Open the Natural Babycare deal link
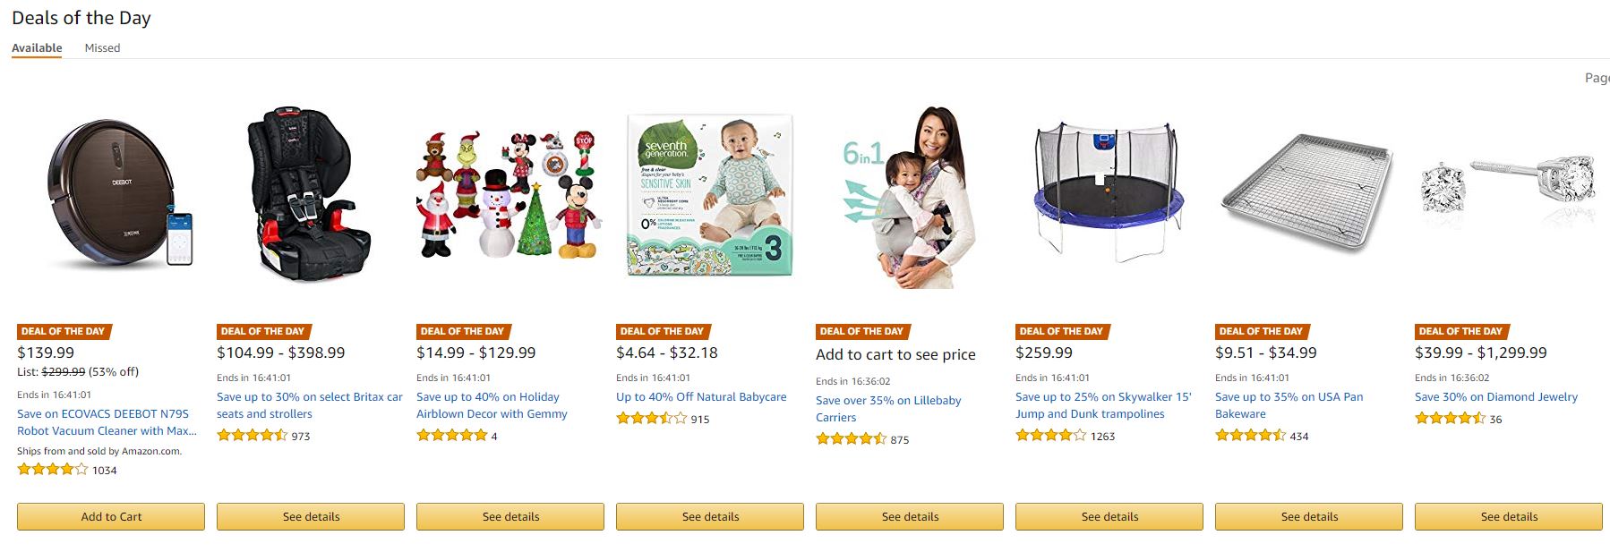Viewport: 1610px width, 552px height. point(701,396)
